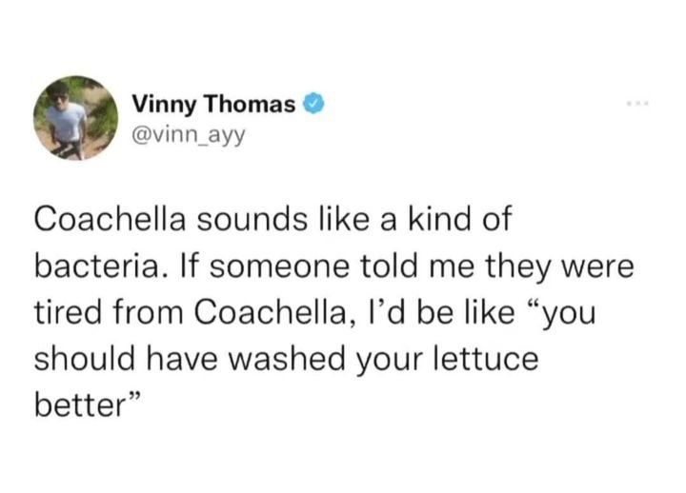Click the word "told" in the tweet

coord(389,266)
